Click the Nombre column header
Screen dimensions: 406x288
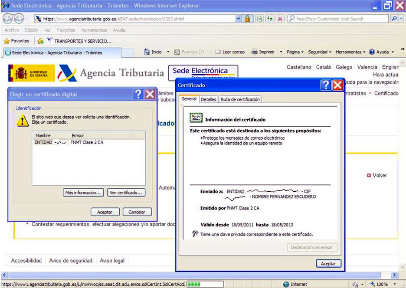pyautogui.click(x=50, y=135)
